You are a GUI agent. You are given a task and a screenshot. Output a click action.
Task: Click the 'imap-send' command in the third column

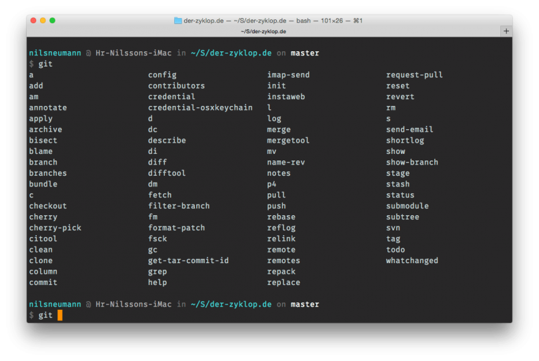click(x=288, y=75)
